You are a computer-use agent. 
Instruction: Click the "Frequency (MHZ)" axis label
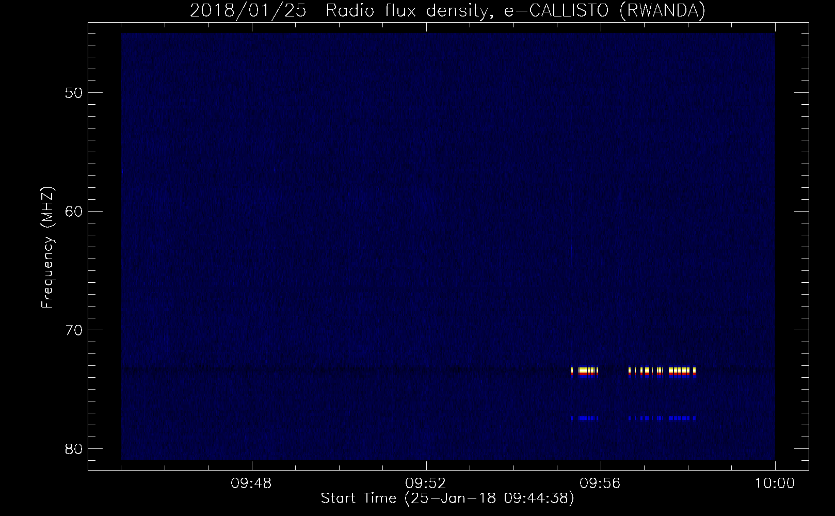[x=47, y=247]
